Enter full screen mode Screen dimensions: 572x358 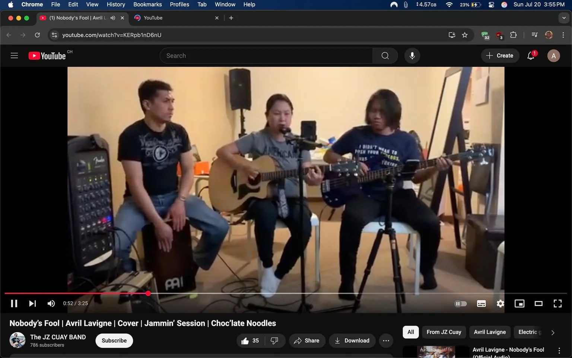[557, 304]
